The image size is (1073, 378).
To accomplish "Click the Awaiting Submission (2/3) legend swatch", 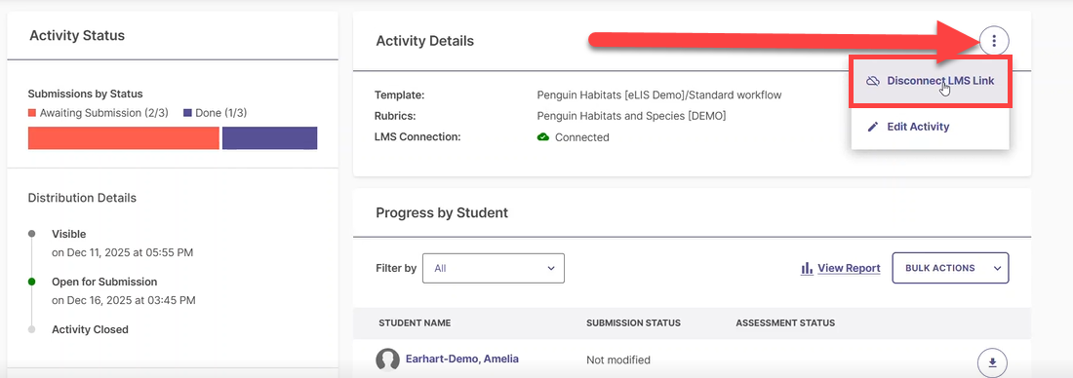I will coord(32,113).
